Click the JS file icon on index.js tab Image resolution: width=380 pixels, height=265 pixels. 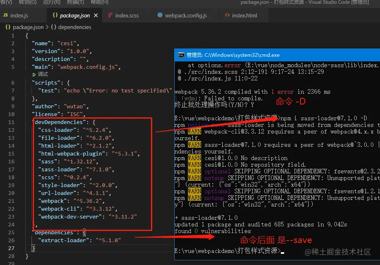(5, 15)
